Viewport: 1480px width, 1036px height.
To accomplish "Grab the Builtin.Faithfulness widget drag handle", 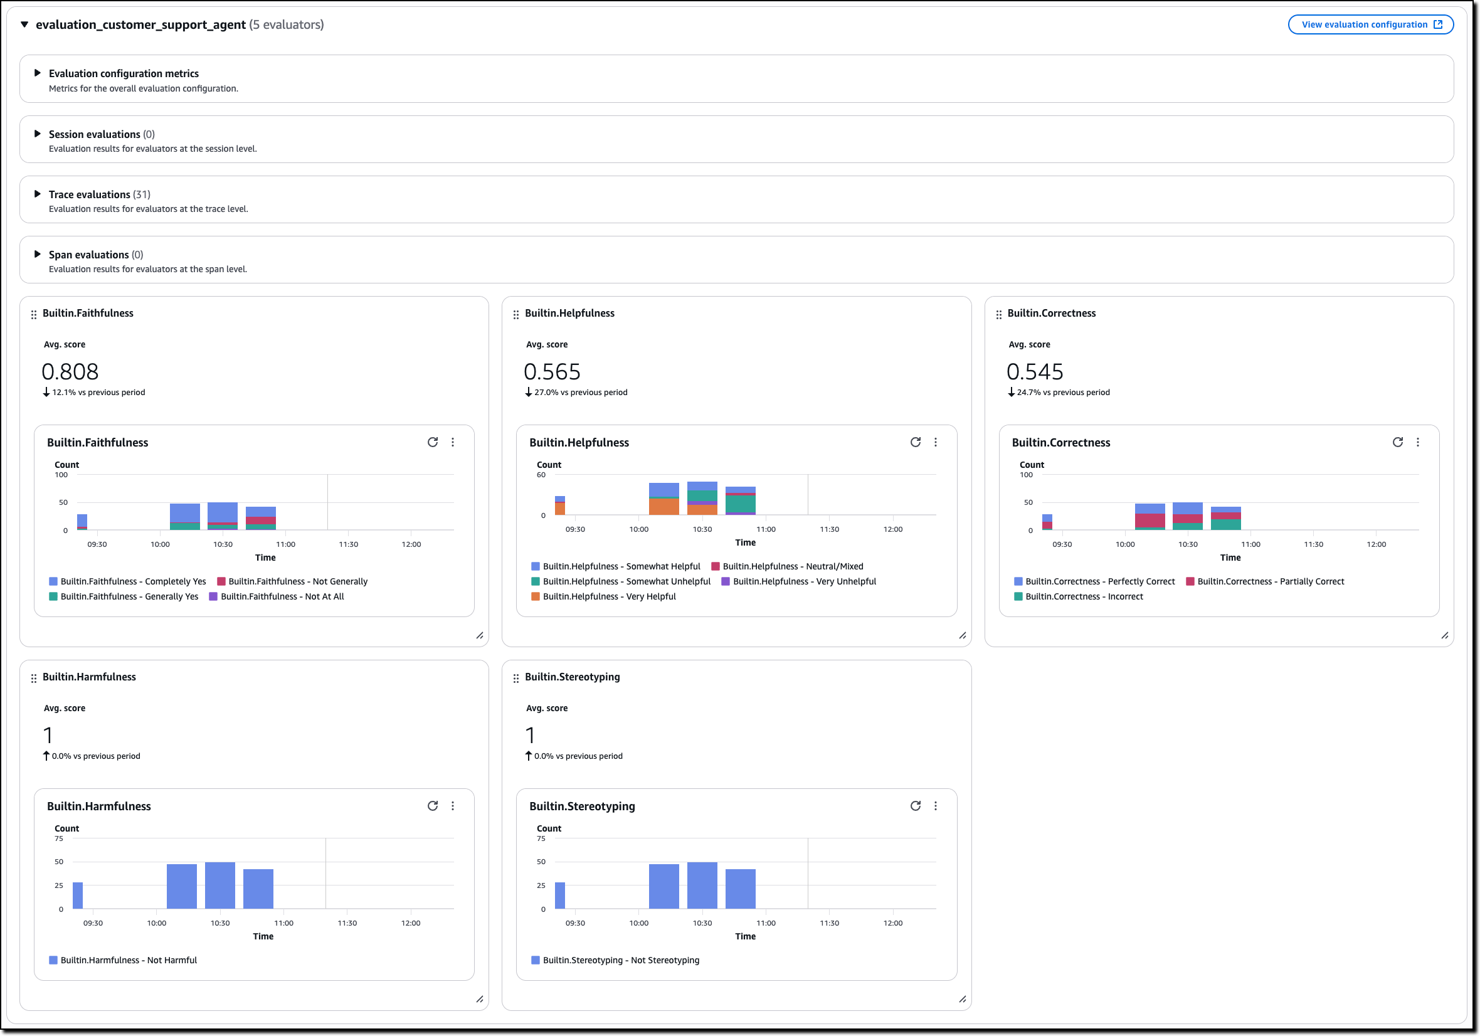I will (33, 314).
